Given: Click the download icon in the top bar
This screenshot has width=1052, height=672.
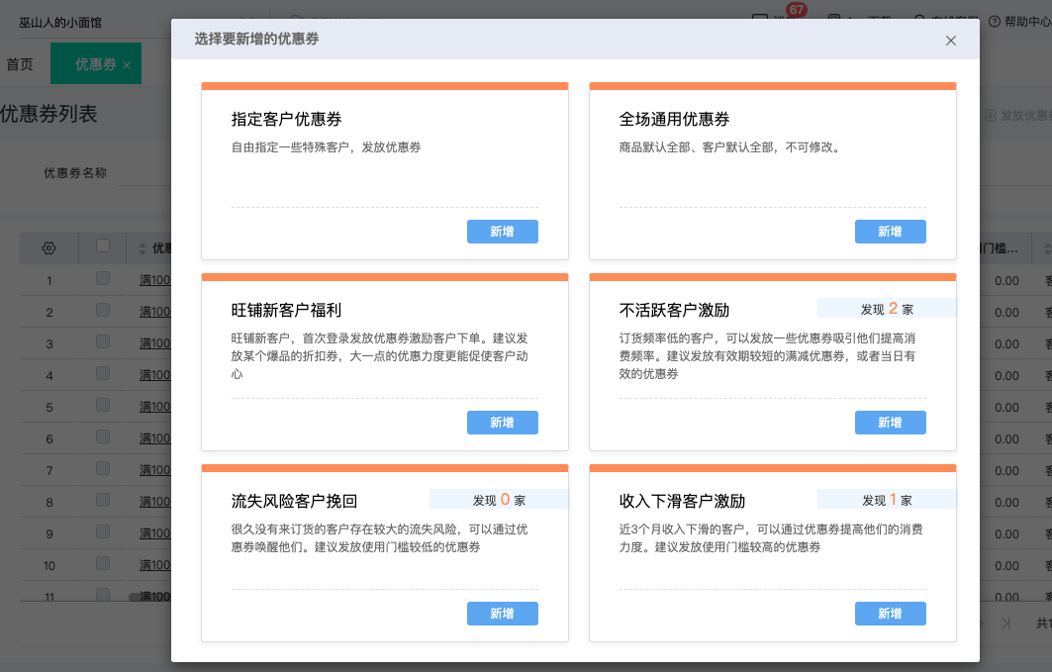Looking at the screenshot, I should tap(834, 18).
